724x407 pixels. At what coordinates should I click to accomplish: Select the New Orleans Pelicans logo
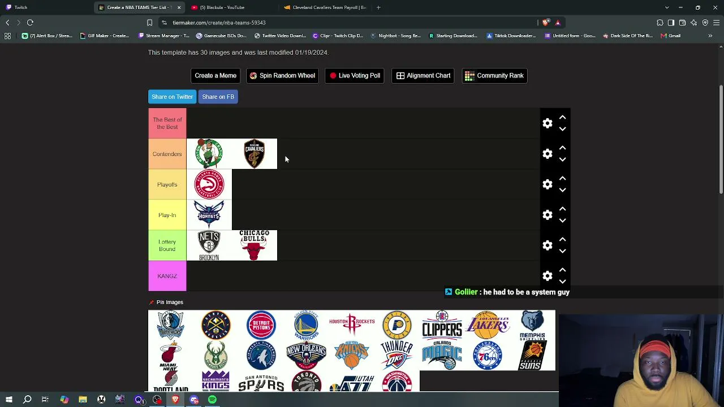click(x=306, y=356)
